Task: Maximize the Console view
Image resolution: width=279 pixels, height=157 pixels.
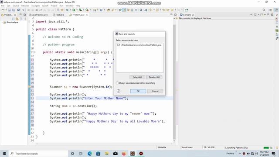Action: click(272, 14)
